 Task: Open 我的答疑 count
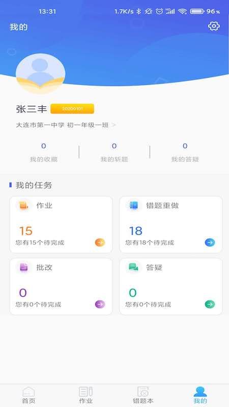pos(185,153)
